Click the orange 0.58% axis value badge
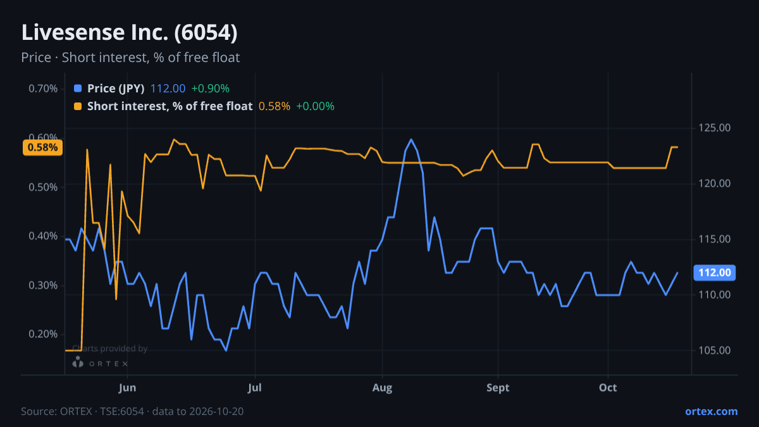This screenshot has width=759, height=427. (x=42, y=147)
